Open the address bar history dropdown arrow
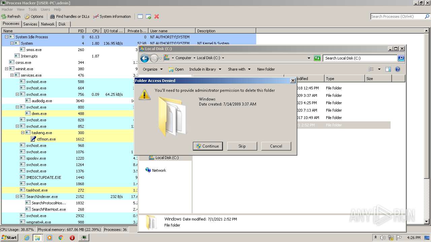 pos(309,58)
